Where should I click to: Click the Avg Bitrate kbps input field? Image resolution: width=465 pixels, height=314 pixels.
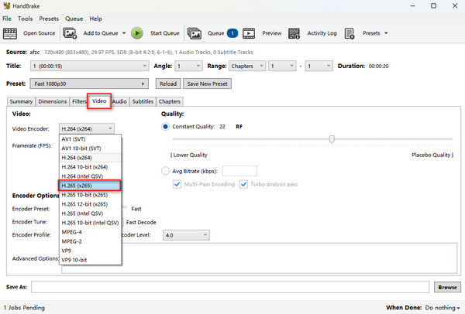(239, 171)
